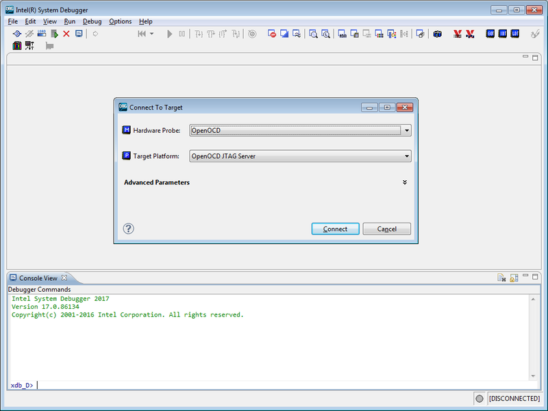Open the Target Platform dropdown
Screen dimensions: 548x411
(406, 156)
